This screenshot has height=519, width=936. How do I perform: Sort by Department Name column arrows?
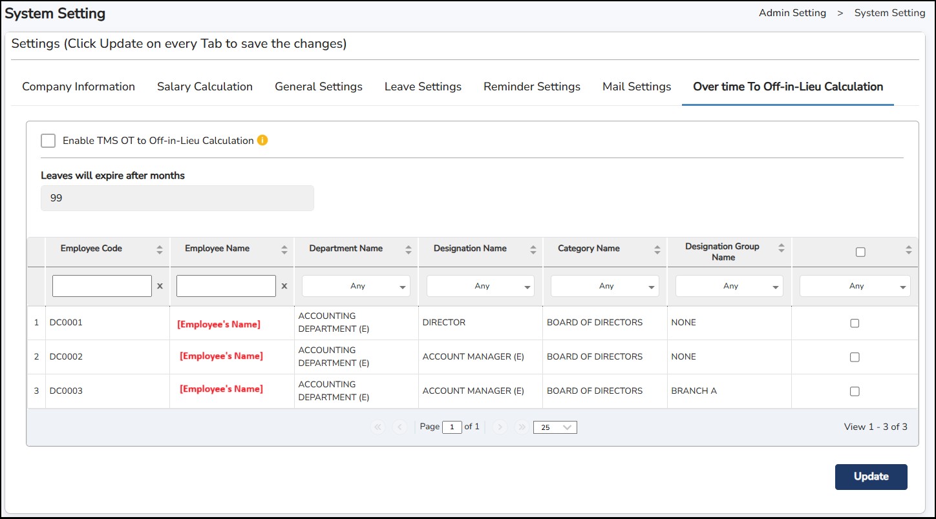click(408, 249)
